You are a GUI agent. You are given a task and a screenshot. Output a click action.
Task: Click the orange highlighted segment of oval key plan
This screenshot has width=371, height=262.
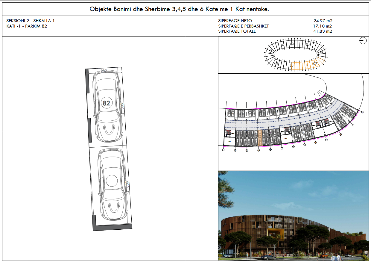click(308, 65)
